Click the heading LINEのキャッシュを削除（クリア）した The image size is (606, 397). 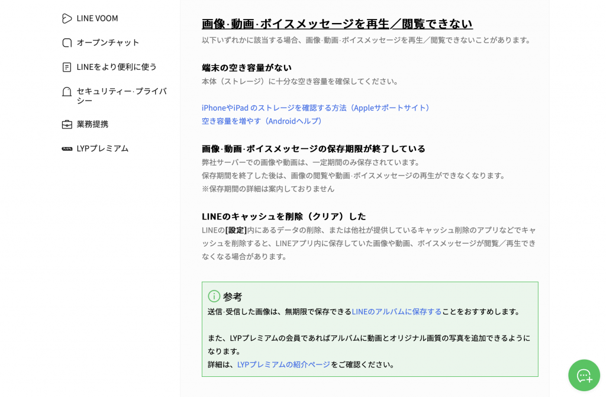[283, 217]
